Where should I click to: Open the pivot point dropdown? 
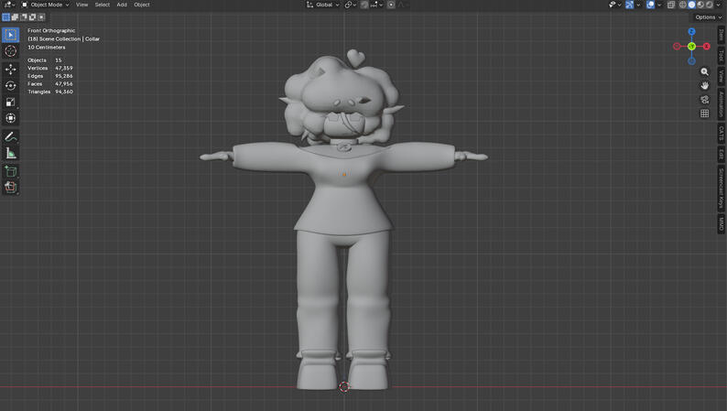351,5
